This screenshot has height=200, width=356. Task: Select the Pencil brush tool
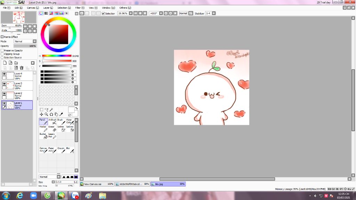43,122
